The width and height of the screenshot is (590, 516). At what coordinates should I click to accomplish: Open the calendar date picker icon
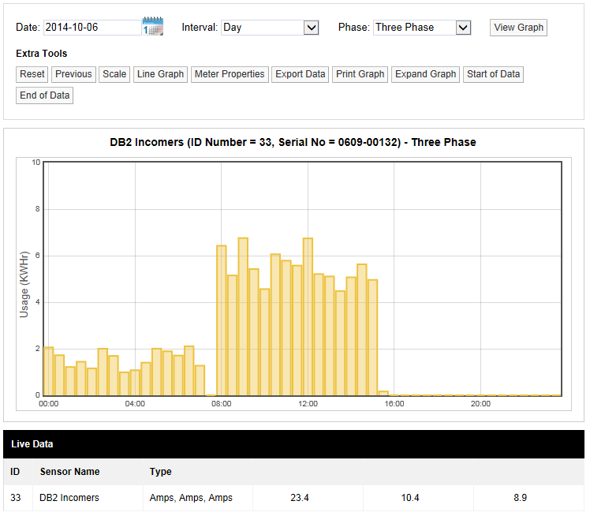tap(153, 27)
